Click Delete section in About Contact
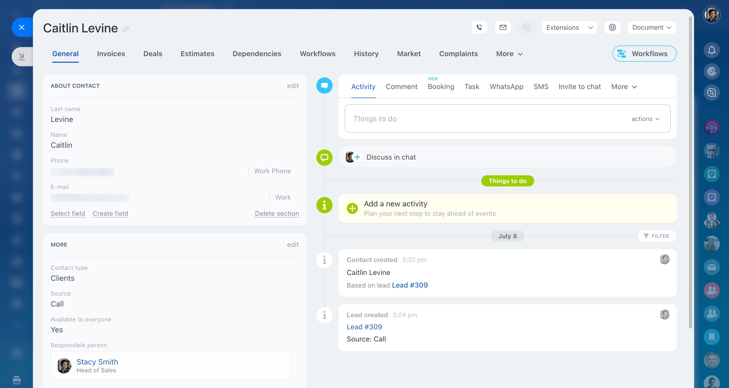 click(277, 214)
